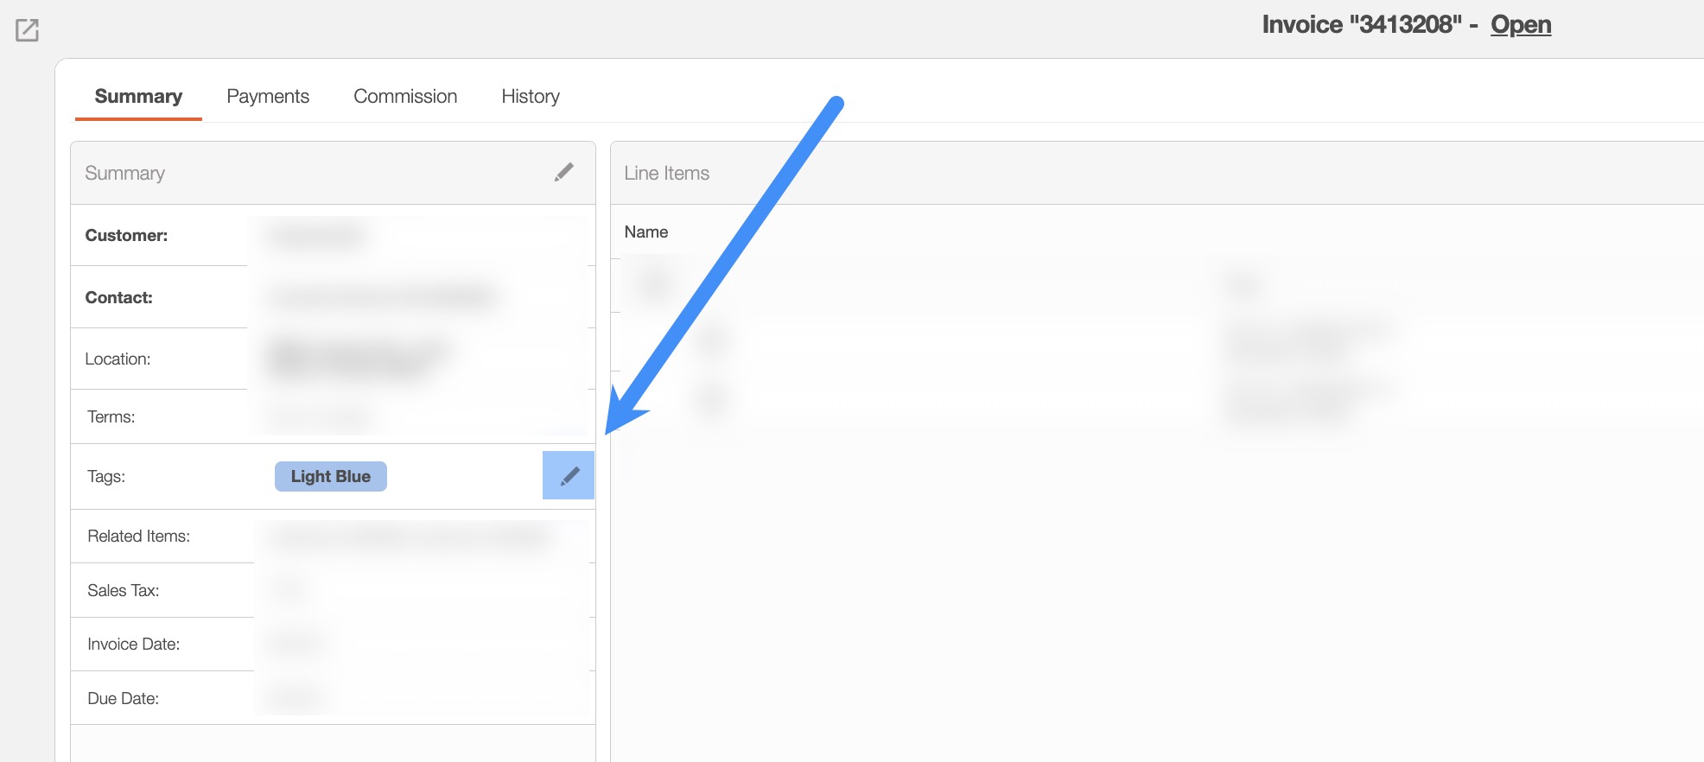Click the Line Items panel heading
The image size is (1704, 762).
coord(666,173)
